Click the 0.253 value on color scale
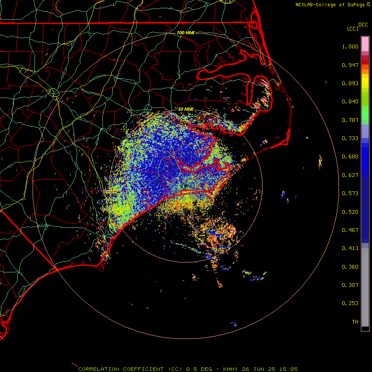 point(350,303)
